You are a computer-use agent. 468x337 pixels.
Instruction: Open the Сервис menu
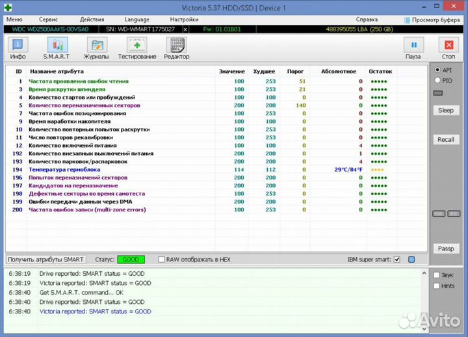coord(48,20)
